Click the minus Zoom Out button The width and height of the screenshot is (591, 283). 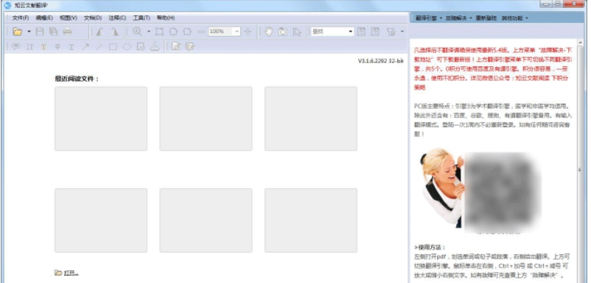point(201,32)
